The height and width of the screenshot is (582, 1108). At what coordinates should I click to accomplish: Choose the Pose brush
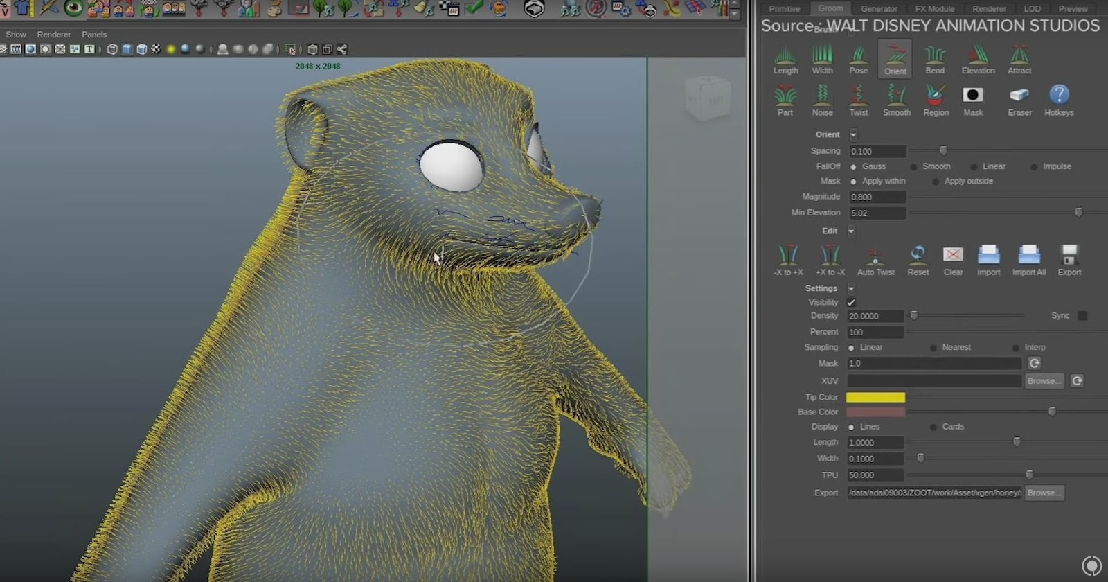click(858, 60)
